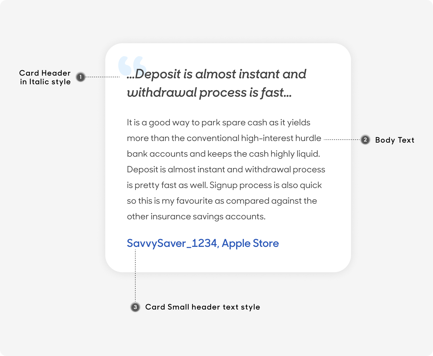Click the header line "withdrawal process is fast"

(x=209, y=93)
